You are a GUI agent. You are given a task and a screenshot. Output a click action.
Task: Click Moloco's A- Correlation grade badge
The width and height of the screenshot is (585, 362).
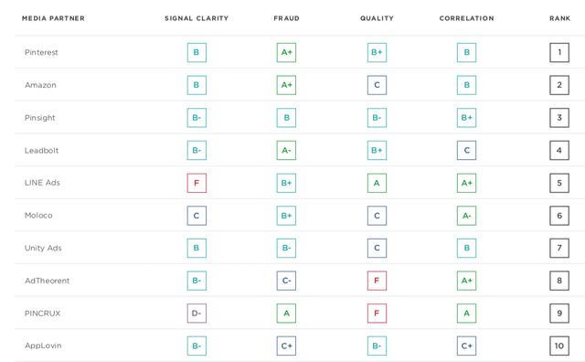[466, 216]
